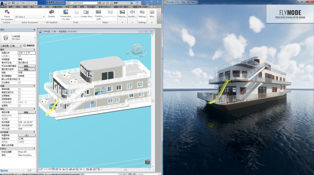Viewport: 314px width, 175px height.
Task: Open the 注释 ribbon tab
Action: pos(40,7)
